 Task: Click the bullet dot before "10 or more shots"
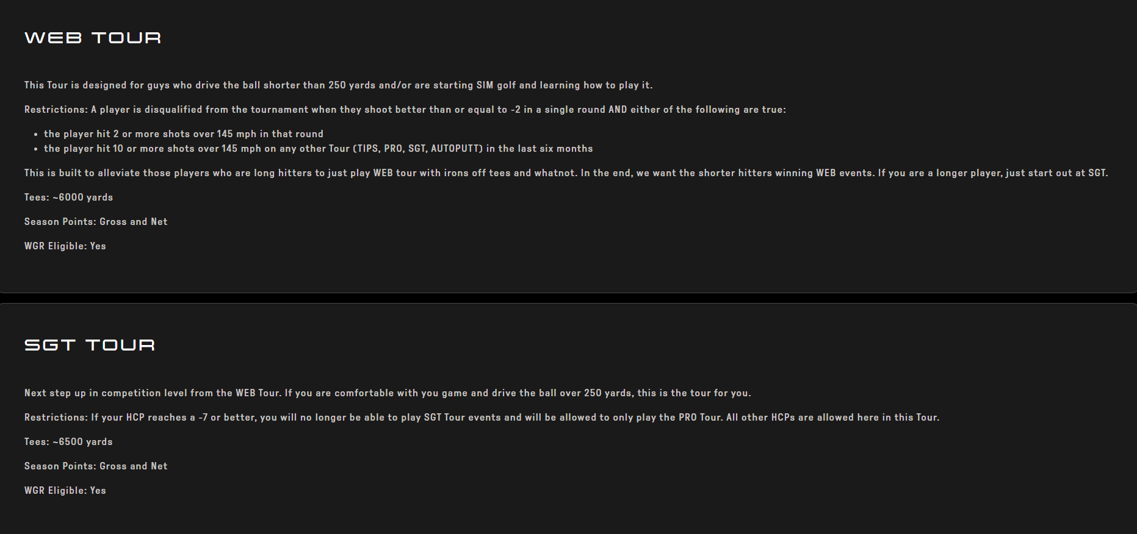pos(36,149)
